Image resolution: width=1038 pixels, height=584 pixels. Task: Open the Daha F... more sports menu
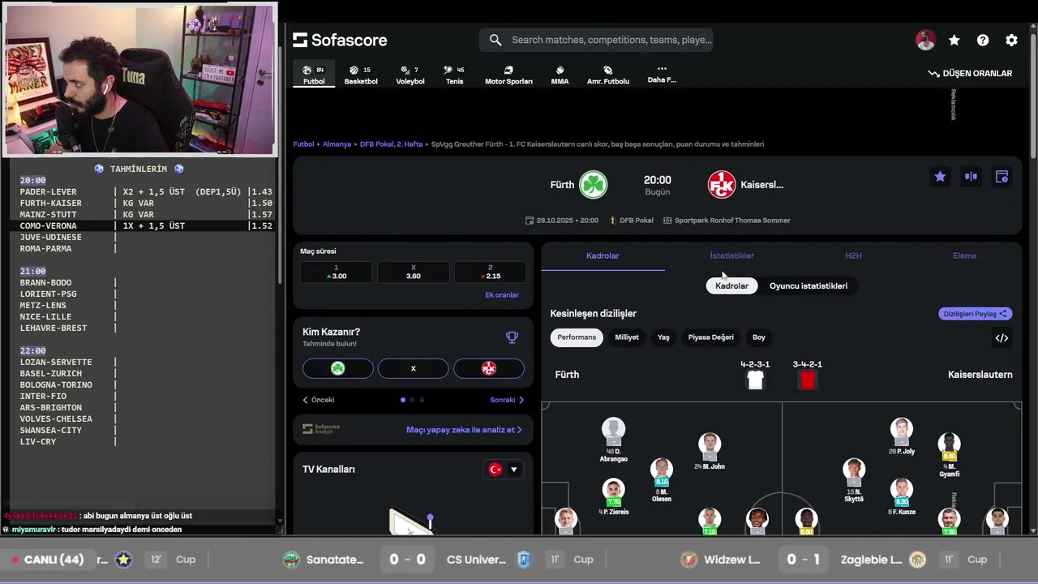click(662, 74)
